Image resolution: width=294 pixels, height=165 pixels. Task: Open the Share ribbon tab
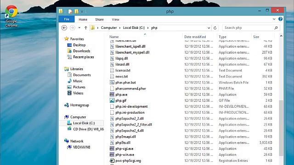click(99, 19)
